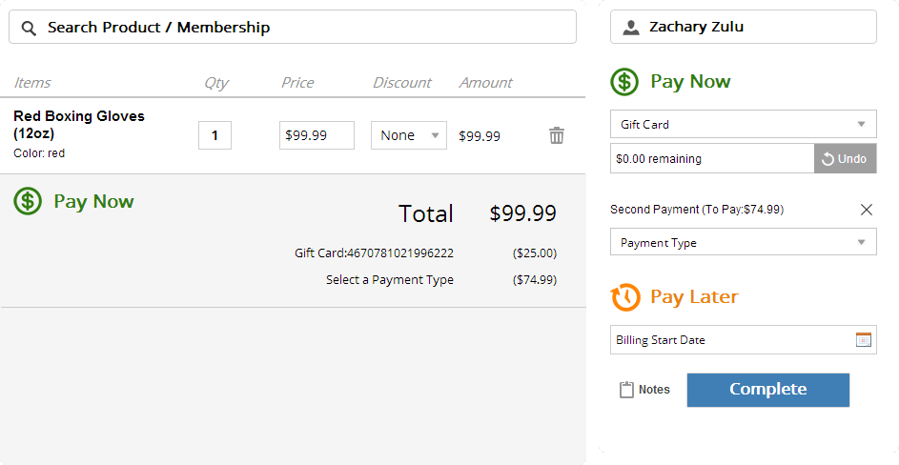Click the Complete button
The image size is (899, 465).
pyautogui.click(x=768, y=390)
